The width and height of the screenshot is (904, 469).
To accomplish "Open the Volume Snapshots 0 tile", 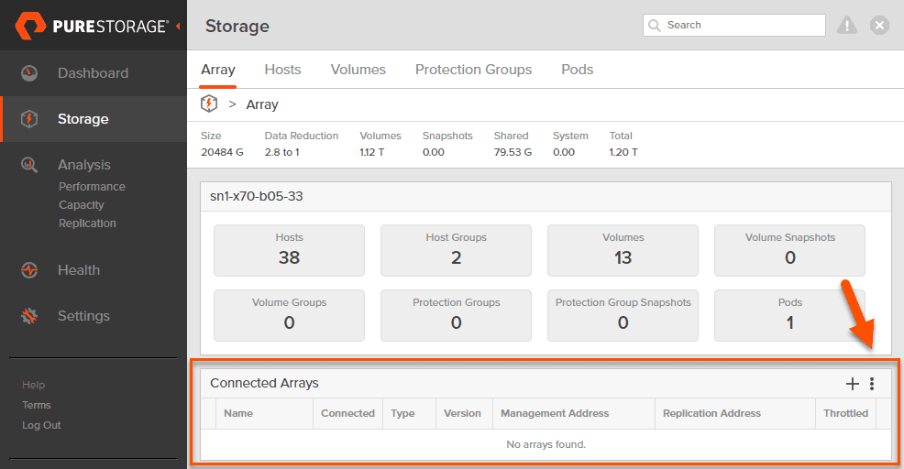I will [x=789, y=250].
